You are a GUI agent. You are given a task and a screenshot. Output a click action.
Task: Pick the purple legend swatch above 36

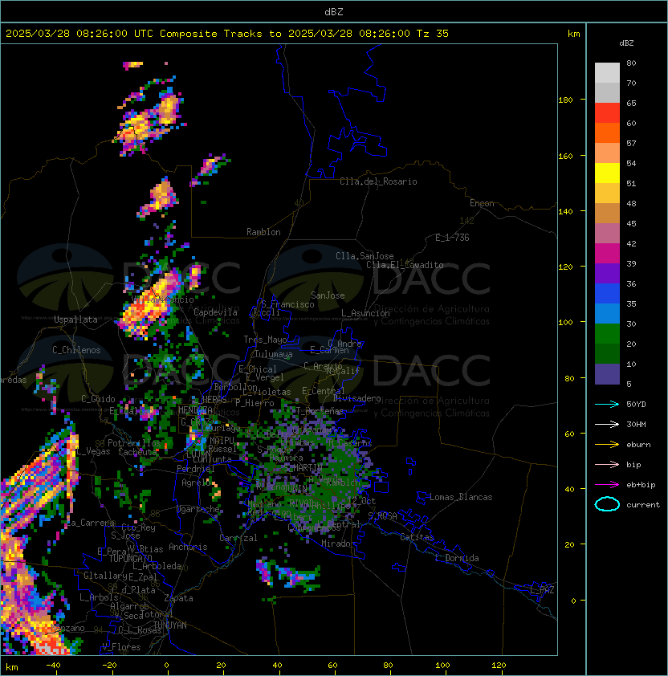(x=607, y=273)
